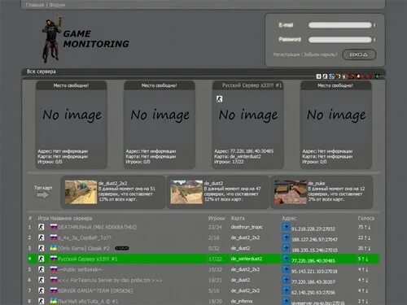Open the SERVER GANJA TEAM link
The width and height of the screenshot is (407, 305).
(95, 290)
